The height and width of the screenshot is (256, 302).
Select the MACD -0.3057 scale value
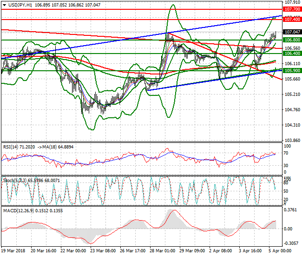pos(291,243)
